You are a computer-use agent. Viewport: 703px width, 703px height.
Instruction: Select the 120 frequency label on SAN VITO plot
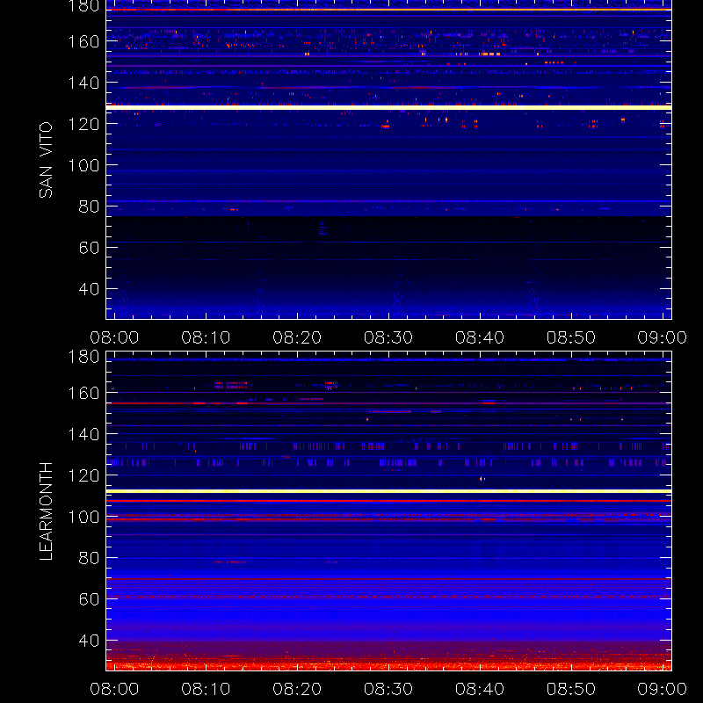(83, 124)
